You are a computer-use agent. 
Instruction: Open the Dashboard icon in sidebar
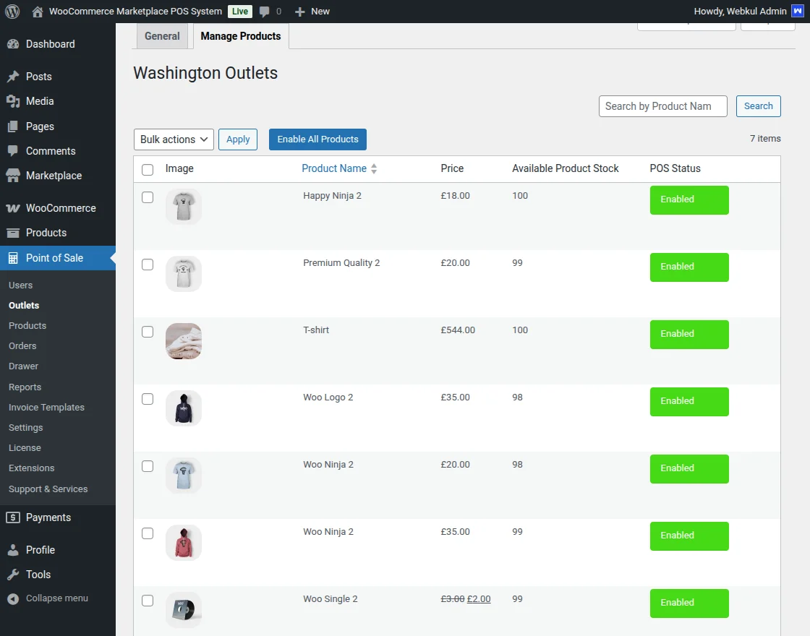point(13,44)
